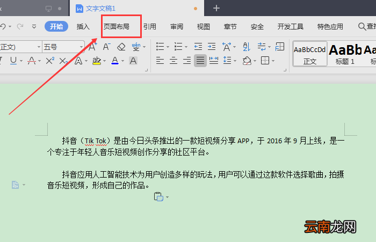
Task: Apply yellow text highlight color
Action: [96, 61]
